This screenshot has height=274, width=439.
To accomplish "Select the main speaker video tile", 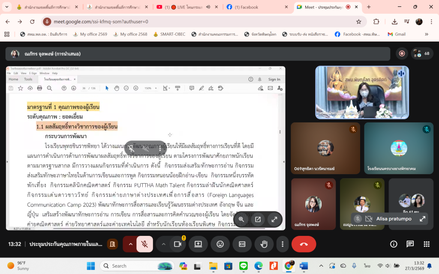I will click(362, 92).
